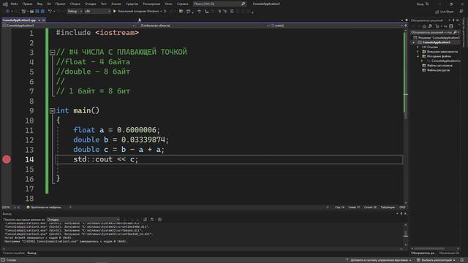Open the Правка menu
The width and height of the screenshot is (468, 263).
tap(27, 4)
